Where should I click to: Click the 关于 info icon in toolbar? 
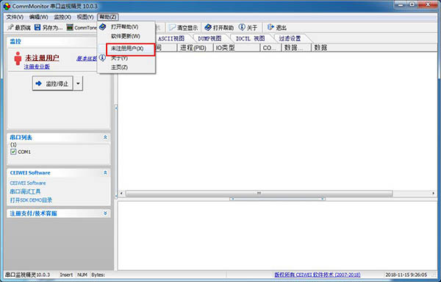click(x=242, y=27)
